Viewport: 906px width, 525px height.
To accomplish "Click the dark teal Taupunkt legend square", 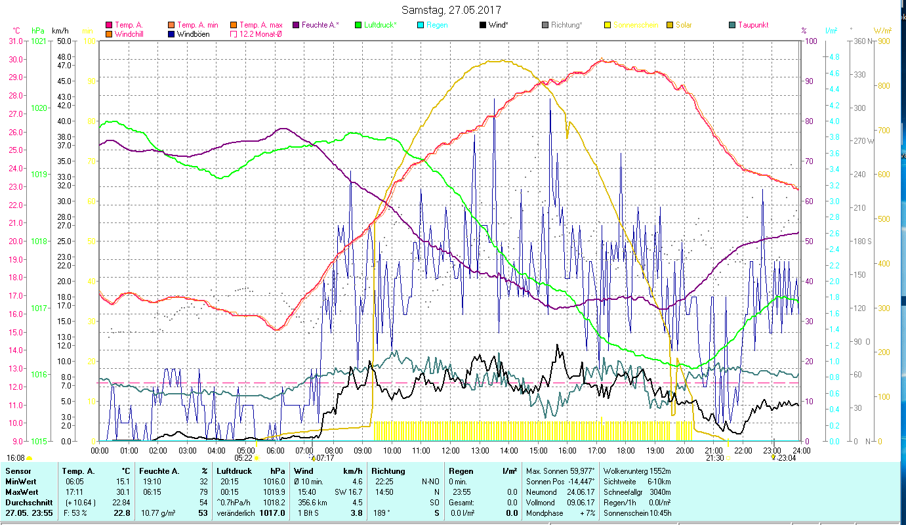I will point(732,25).
